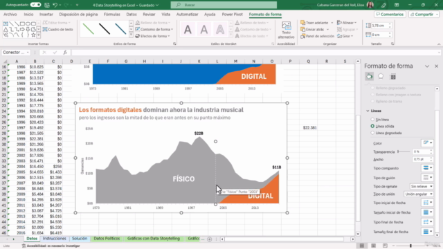Viewport: 443px width, 249px height.
Task: Click the Accesibilidad status bar entry
Action: (51, 246)
